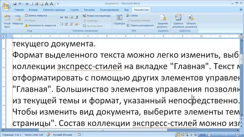The height and width of the screenshot is (137, 244).
Task: Click the Свойства control properties button
Action: 90,21
